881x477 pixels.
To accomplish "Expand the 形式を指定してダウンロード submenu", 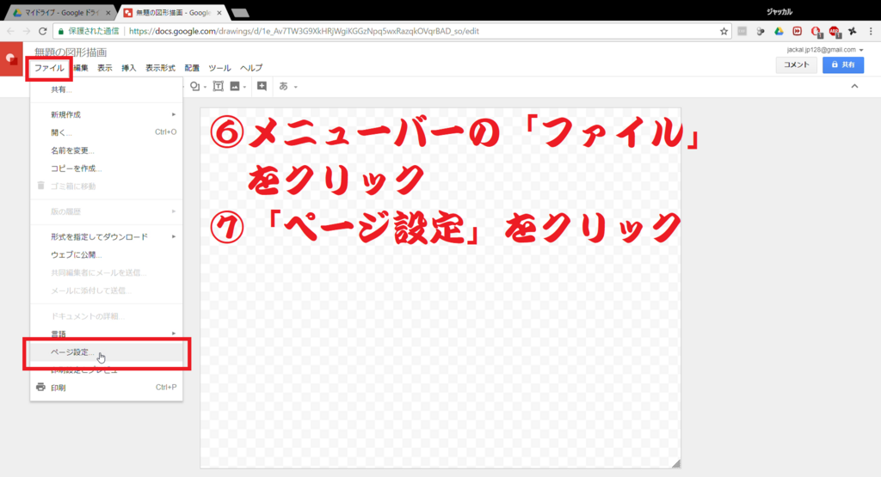I will coord(106,237).
